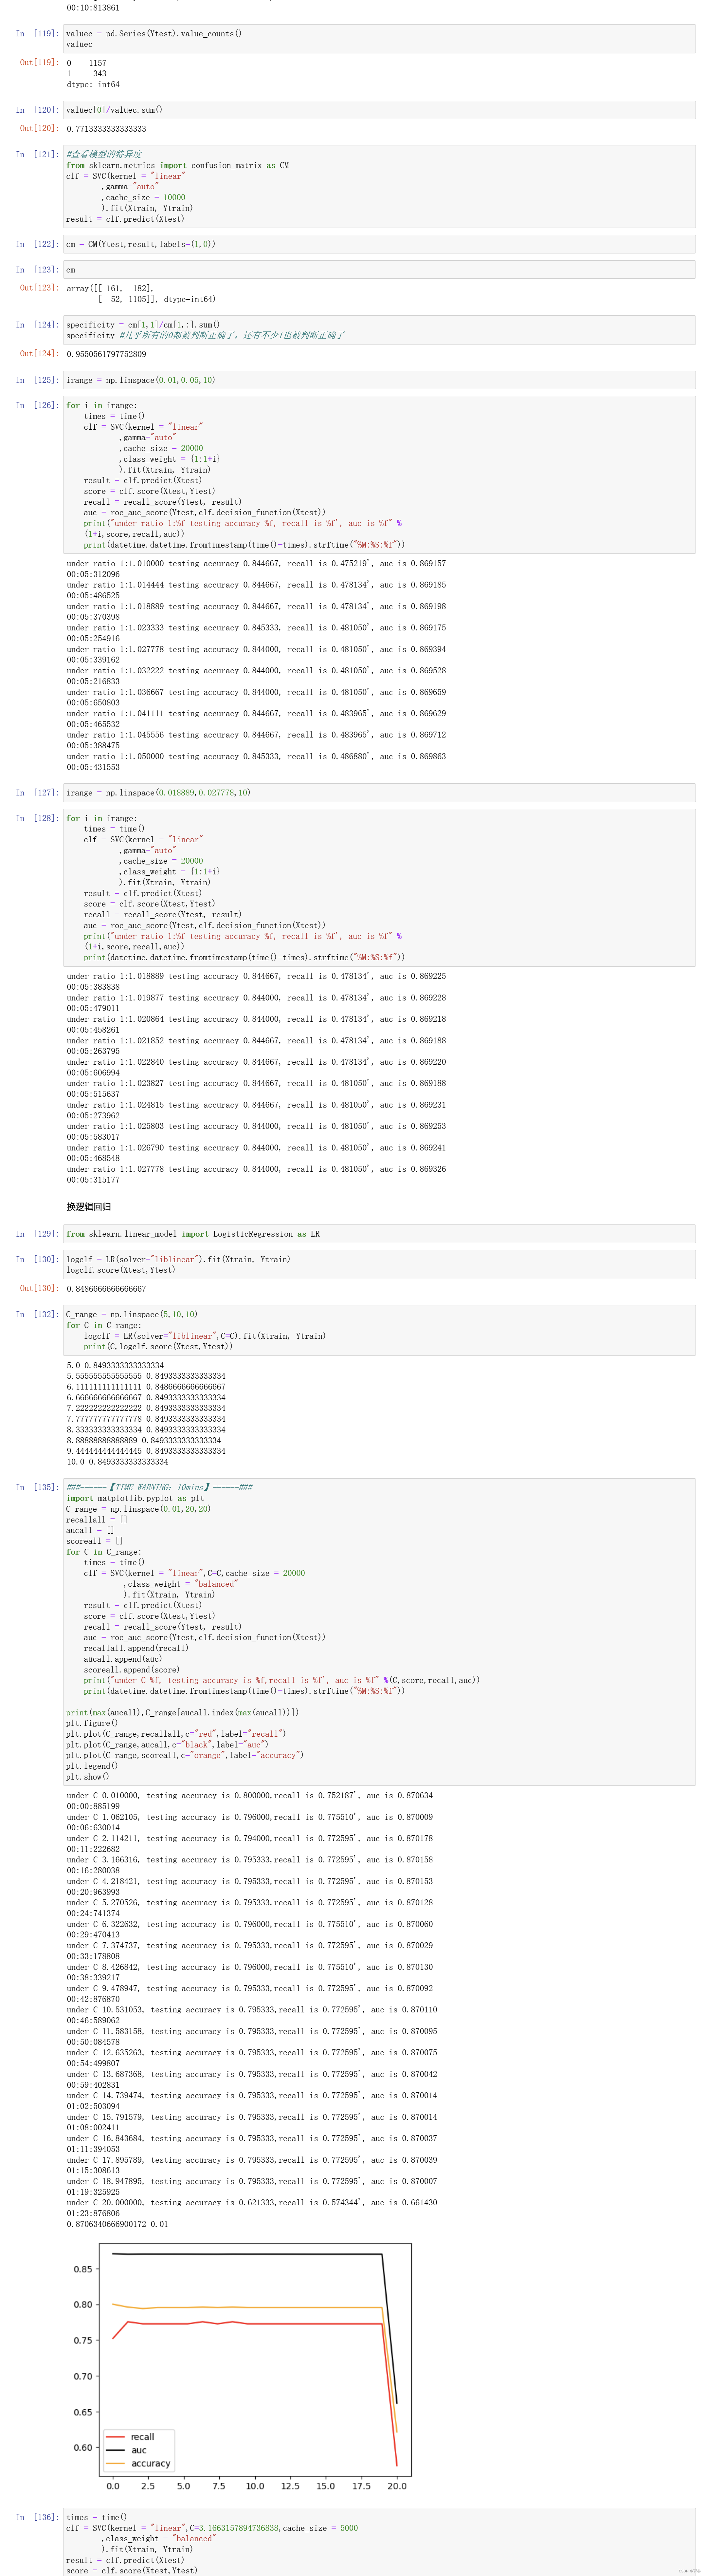Click the logclf liblinear fit code cell
This screenshot has height=2576, width=706.
point(379,1265)
